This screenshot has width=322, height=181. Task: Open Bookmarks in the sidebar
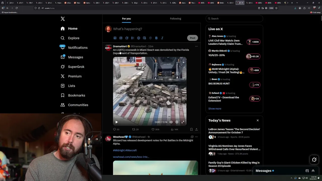(x=73, y=95)
